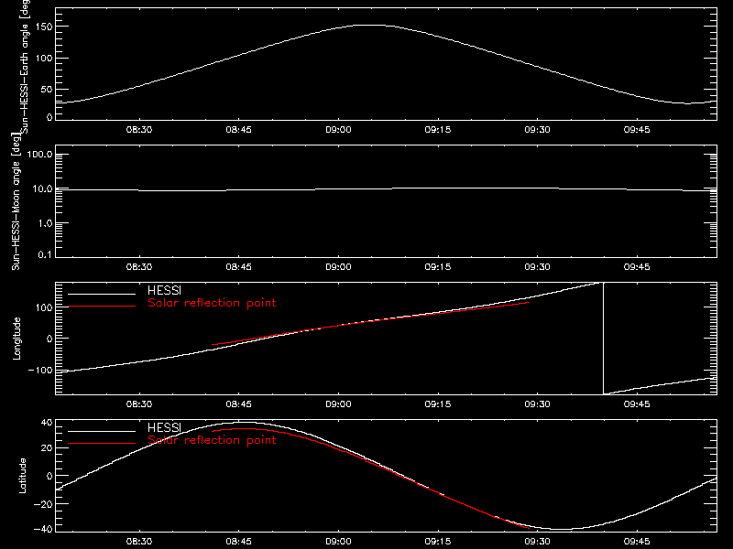This screenshot has height=549, width=733.
Task: Click the -100 tick on Longitude plot
Action: (x=40, y=371)
